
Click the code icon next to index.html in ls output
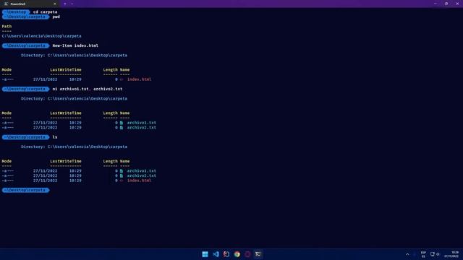[x=122, y=181]
